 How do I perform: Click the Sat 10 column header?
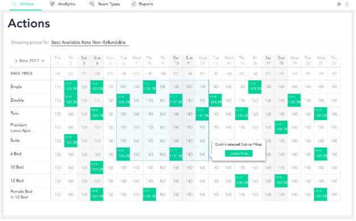(176, 61)
